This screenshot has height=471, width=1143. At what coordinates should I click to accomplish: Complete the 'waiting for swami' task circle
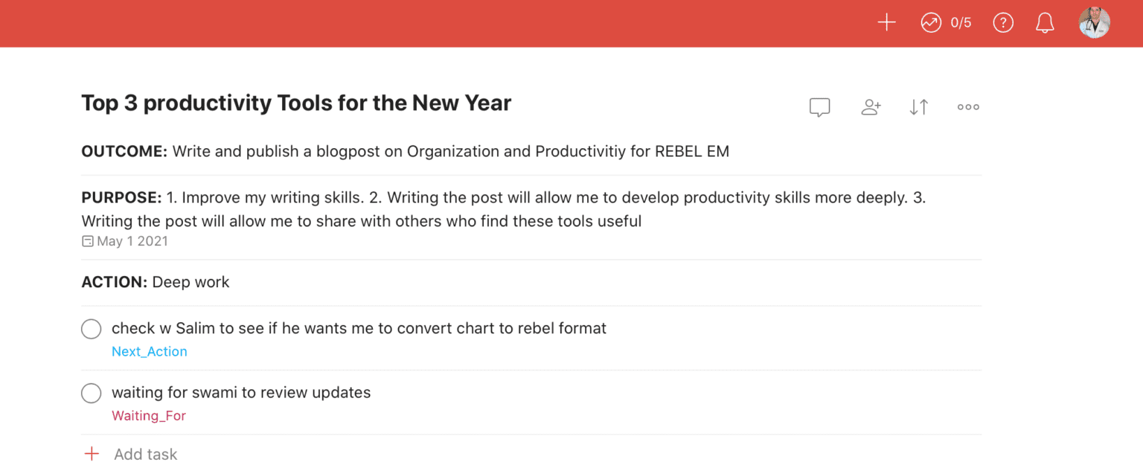(x=91, y=393)
